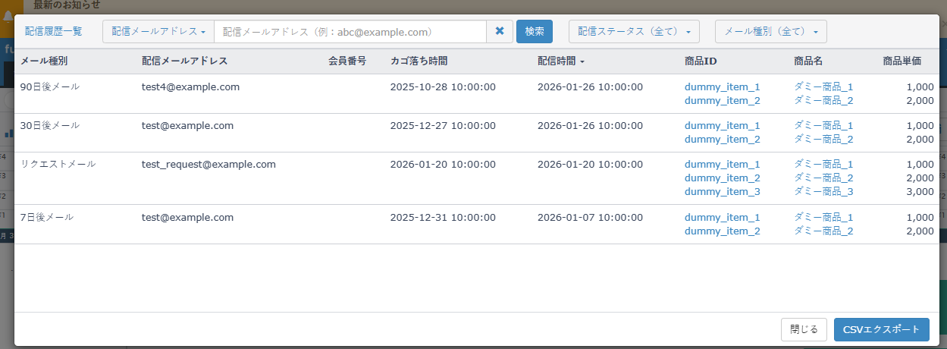Image resolution: width=947 pixels, height=349 pixels.
Task: Open dummy_item_3 link in the リクエストメール row
Action: 722,191
